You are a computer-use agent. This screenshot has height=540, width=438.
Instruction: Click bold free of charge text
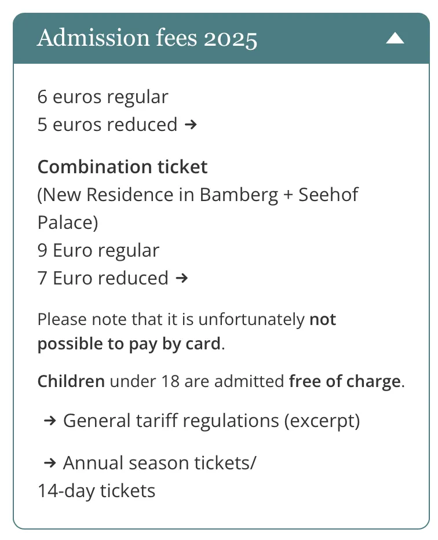[345, 382]
